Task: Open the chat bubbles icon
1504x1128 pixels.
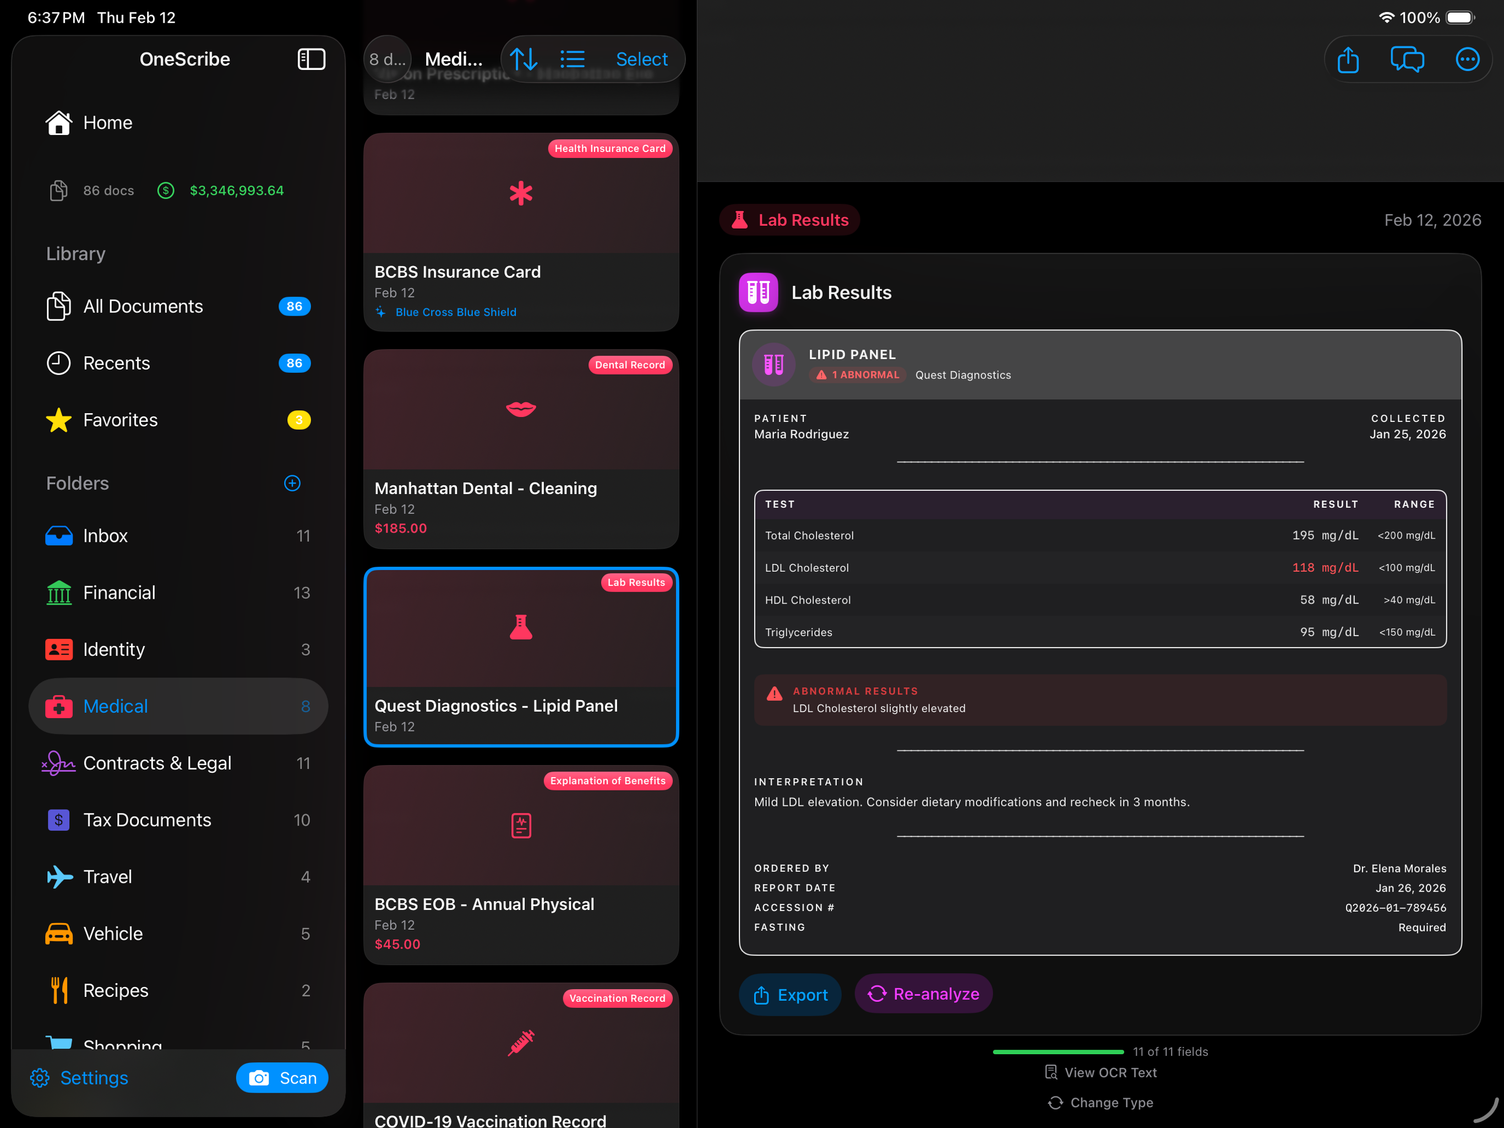Action: [x=1408, y=59]
